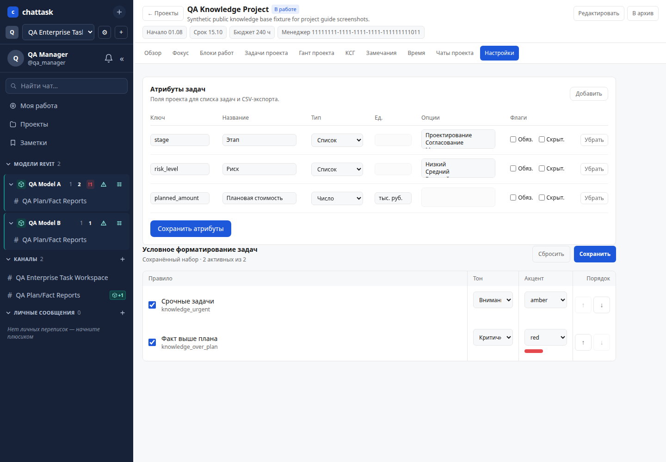The width and height of the screenshot is (666, 462).
Task: Click the В архив button
Action: (642, 13)
